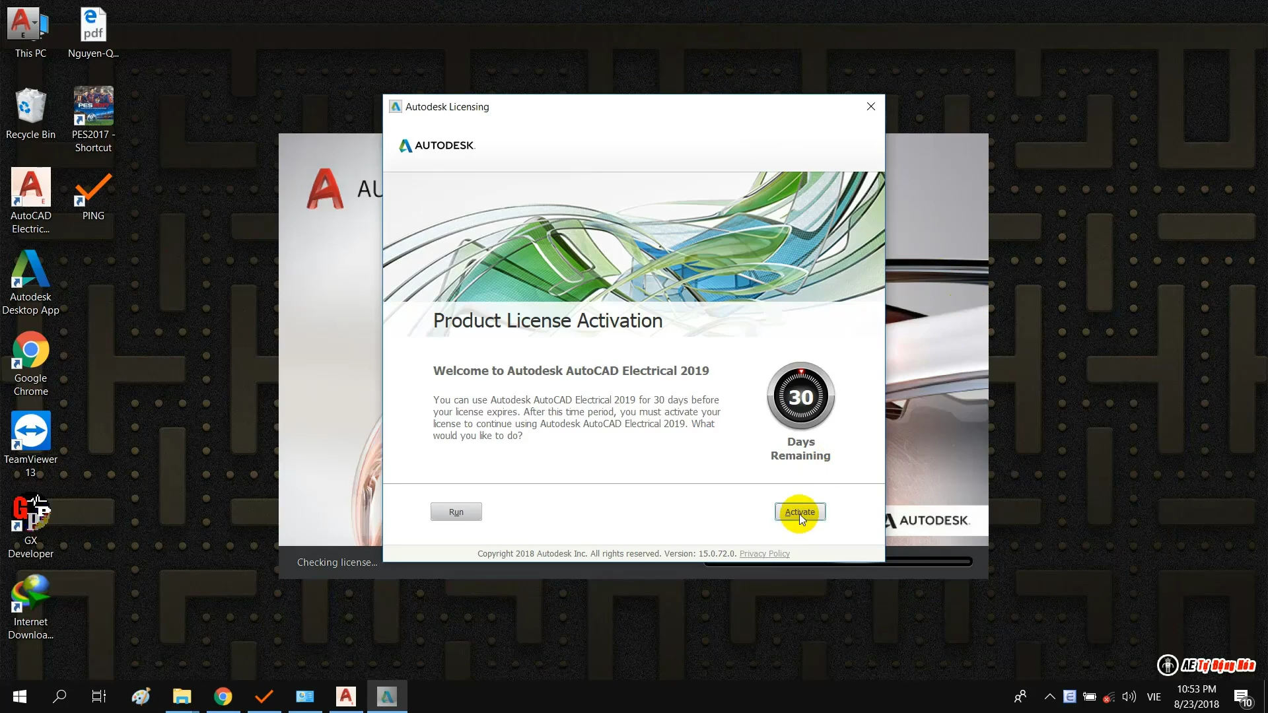This screenshot has width=1268, height=713.
Task: Select Autodesk Desktop App shortcut
Action: pyautogui.click(x=30, y=283)
